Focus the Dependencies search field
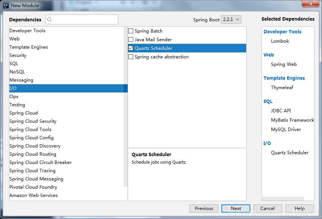This screenshot has height=219, width=322. 82,19
